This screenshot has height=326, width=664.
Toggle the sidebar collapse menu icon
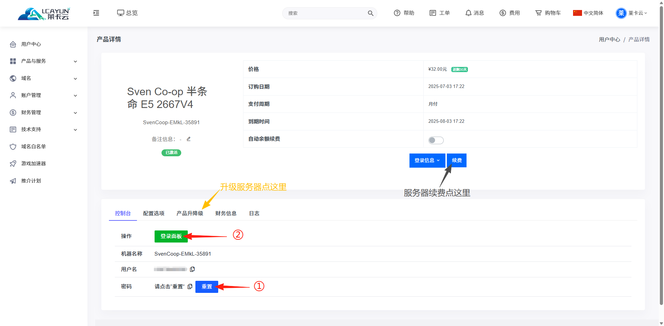coord(96,13)
